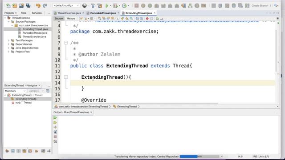Click the globe browser icon in toolbar
The width and height of the screenshot is (285, 160).
pyautogui.click(x=85, y=6)
